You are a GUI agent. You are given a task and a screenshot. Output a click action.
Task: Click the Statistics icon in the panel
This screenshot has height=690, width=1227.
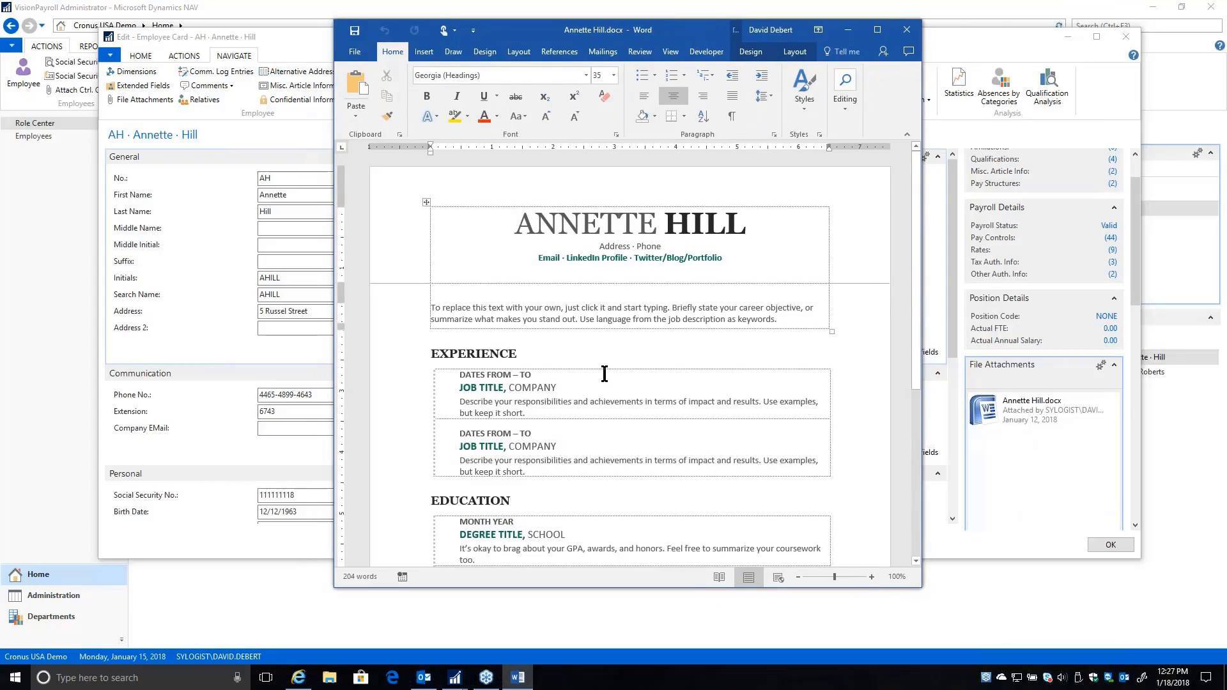point(958,83)
